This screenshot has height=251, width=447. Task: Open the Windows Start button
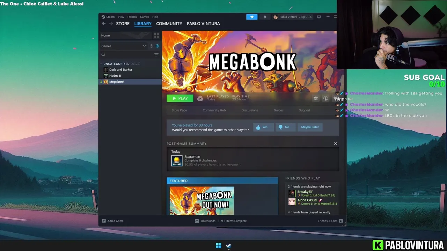coord(218,246)
